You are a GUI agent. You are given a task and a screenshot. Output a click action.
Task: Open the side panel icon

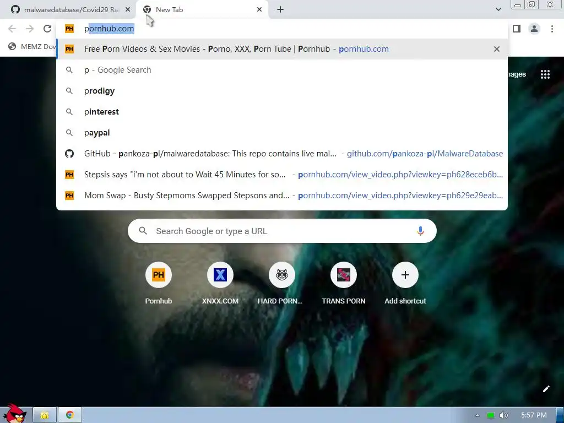coord(517,29)
